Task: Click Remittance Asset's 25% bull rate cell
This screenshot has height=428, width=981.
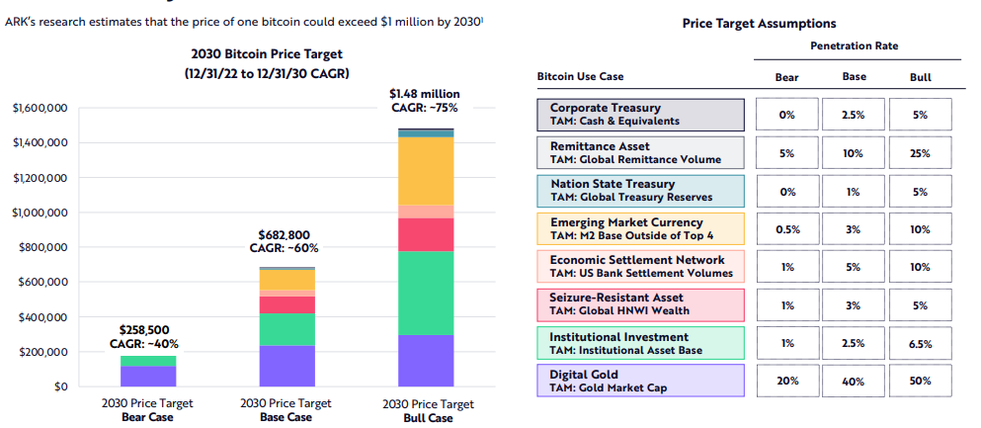Action: [x=920, y=152]
